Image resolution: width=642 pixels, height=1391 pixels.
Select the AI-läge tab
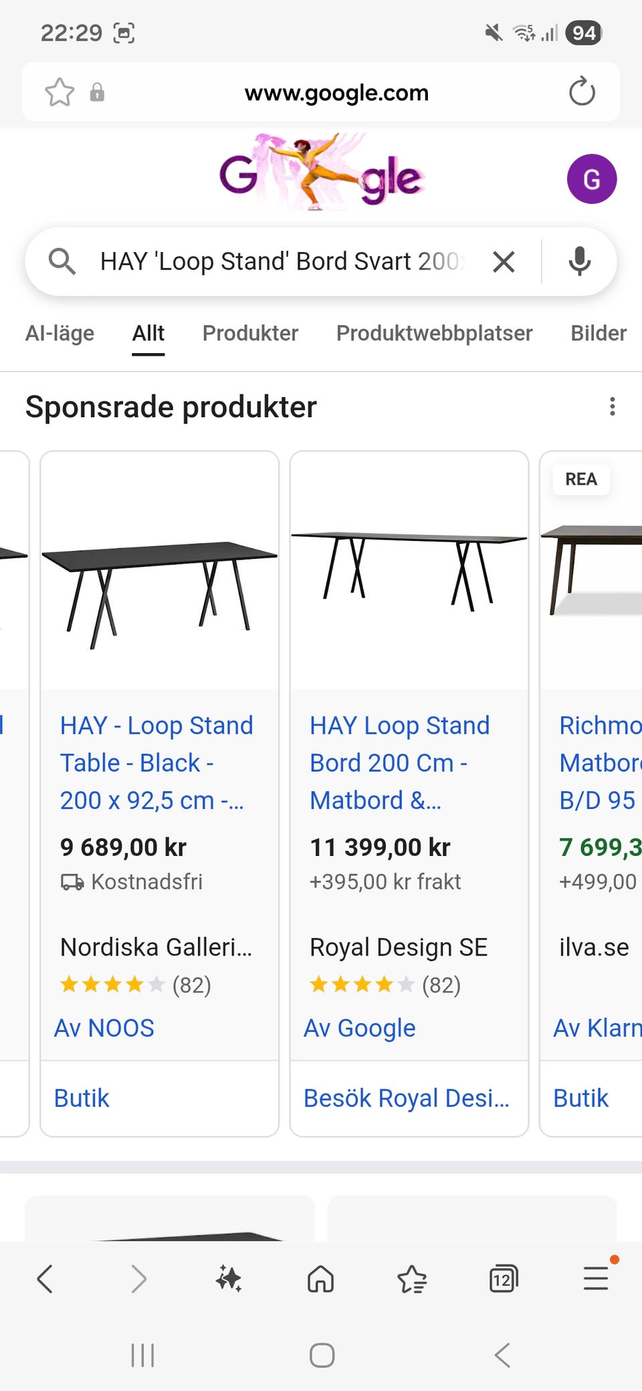click(x=60, y=333)
